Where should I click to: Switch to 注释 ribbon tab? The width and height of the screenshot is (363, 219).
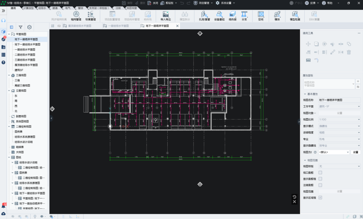coord(118,8)
